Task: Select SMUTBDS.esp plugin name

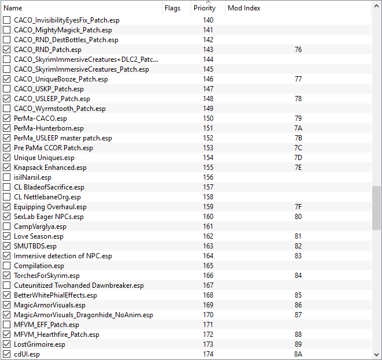Action: coord(35,246)
